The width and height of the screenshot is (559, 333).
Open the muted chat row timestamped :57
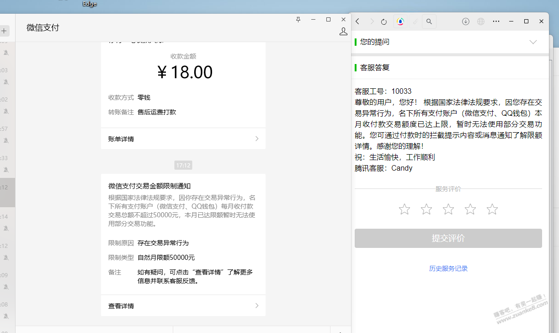[x=7, y=135]
